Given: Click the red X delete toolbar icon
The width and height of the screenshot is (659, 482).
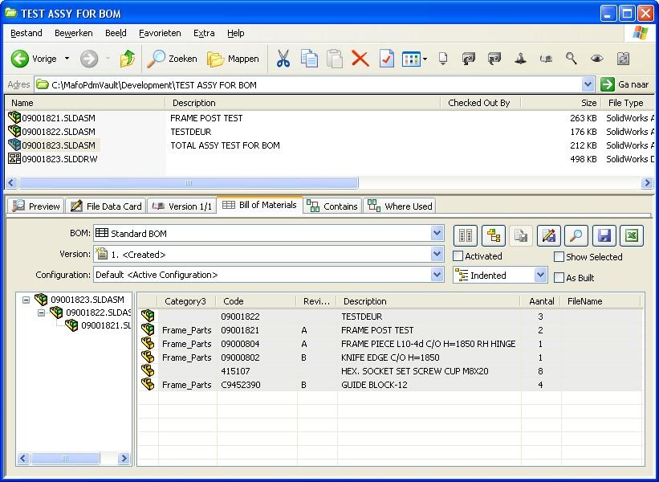Looking at the screenshot, I should point(360,59).
